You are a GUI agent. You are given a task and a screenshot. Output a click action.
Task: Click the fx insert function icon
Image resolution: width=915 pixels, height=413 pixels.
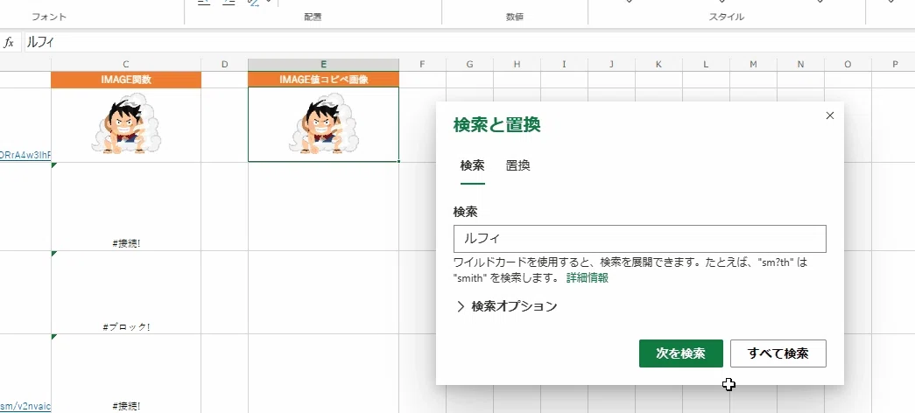[x=10, y=42]
